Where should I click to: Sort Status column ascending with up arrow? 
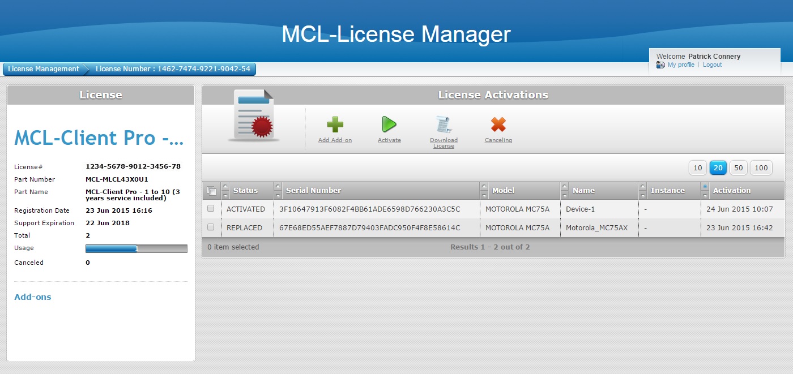pos(225,186)
